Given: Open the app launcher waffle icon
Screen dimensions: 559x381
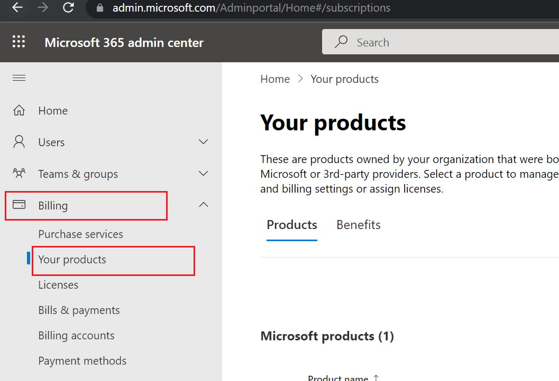Looking at the screenshot, I should click(x=19, y=42).
